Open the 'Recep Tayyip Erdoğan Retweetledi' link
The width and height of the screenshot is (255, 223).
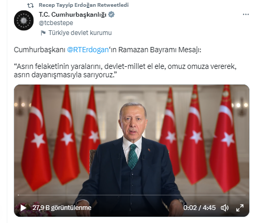click(x=83, y=5)
